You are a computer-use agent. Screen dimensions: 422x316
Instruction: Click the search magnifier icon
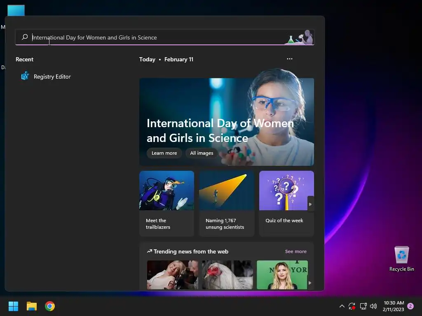coord(25,37)
